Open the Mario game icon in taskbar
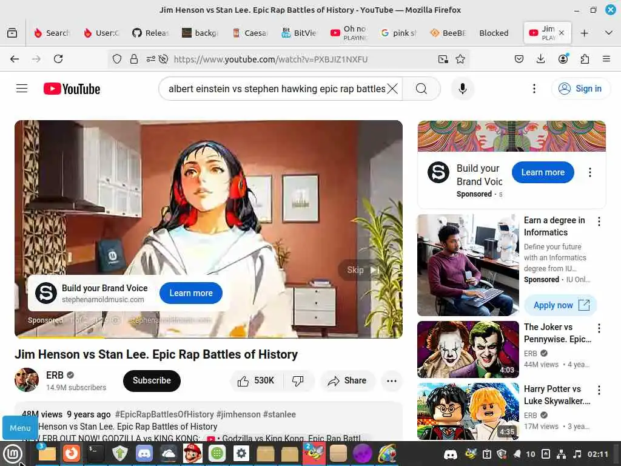The image size is (621, 466). (192, 453)
